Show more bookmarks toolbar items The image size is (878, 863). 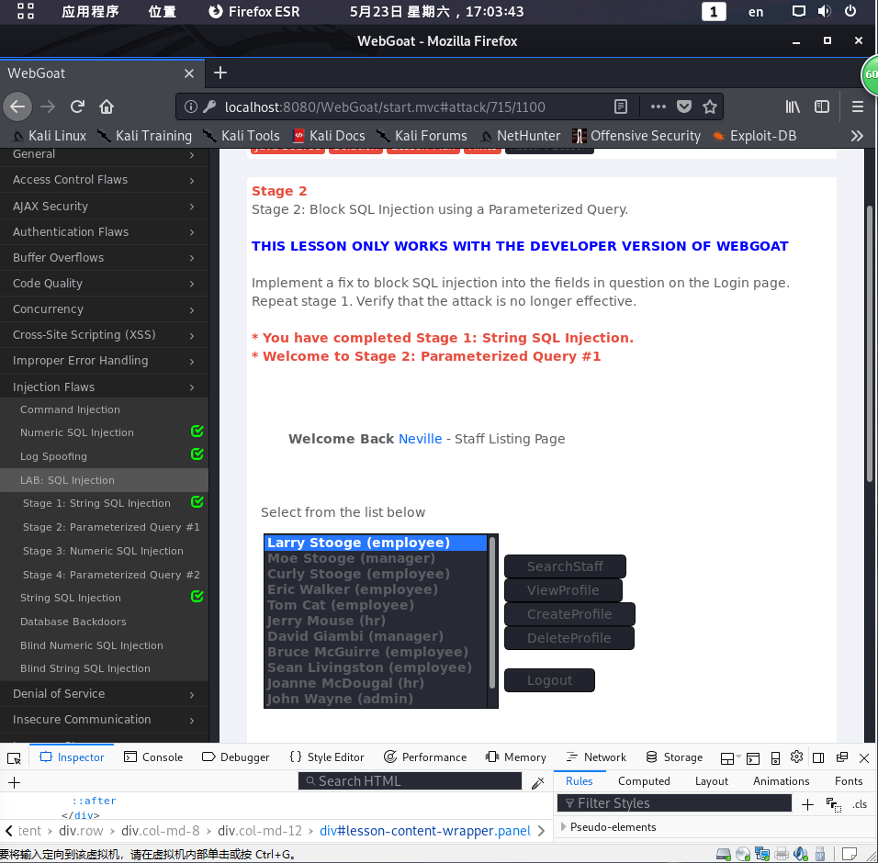(856, 136)
